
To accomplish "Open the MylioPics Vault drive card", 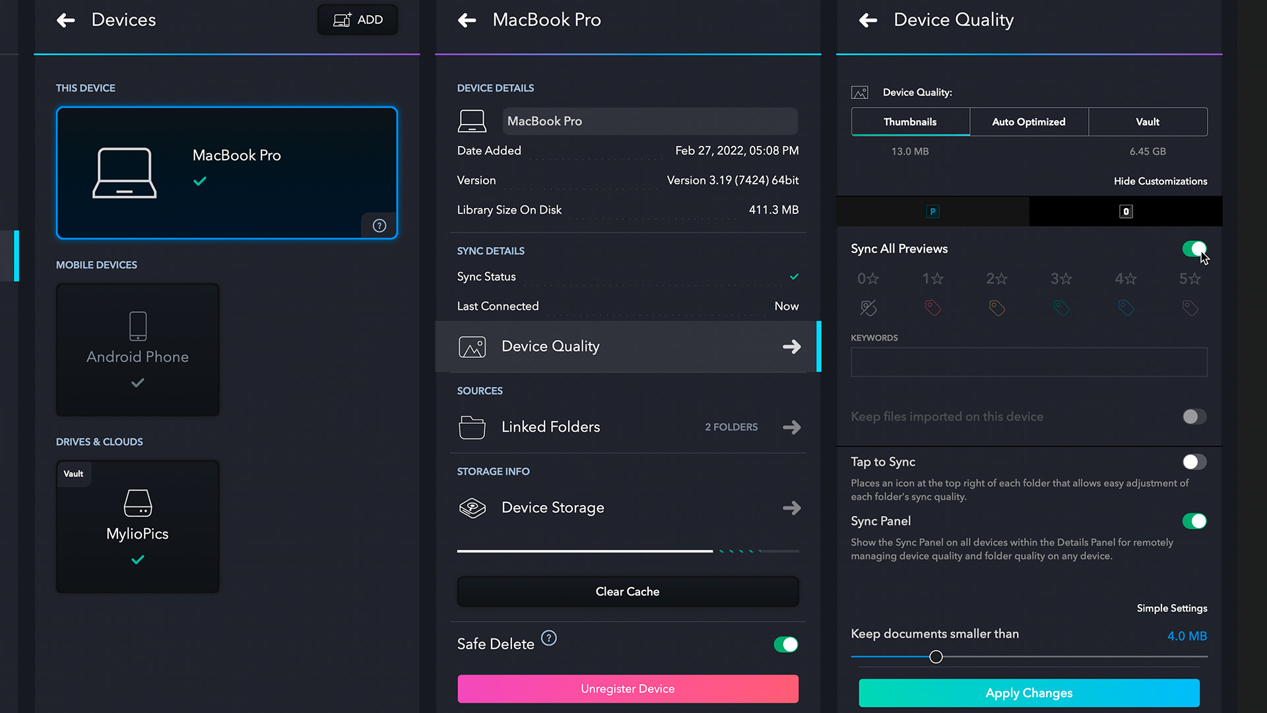I will point(138,527).
